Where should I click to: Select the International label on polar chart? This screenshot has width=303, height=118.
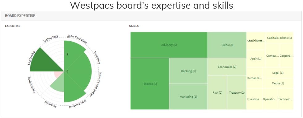point(78,104)
